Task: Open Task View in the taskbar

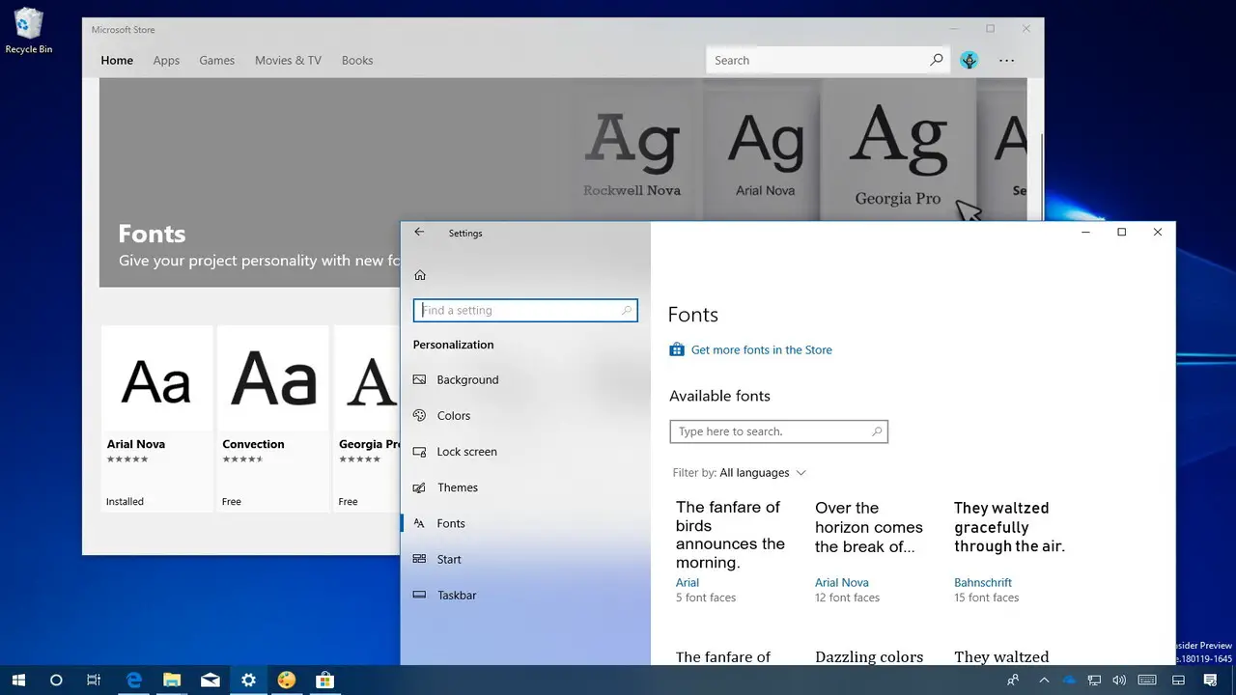Action: (94, 681)
